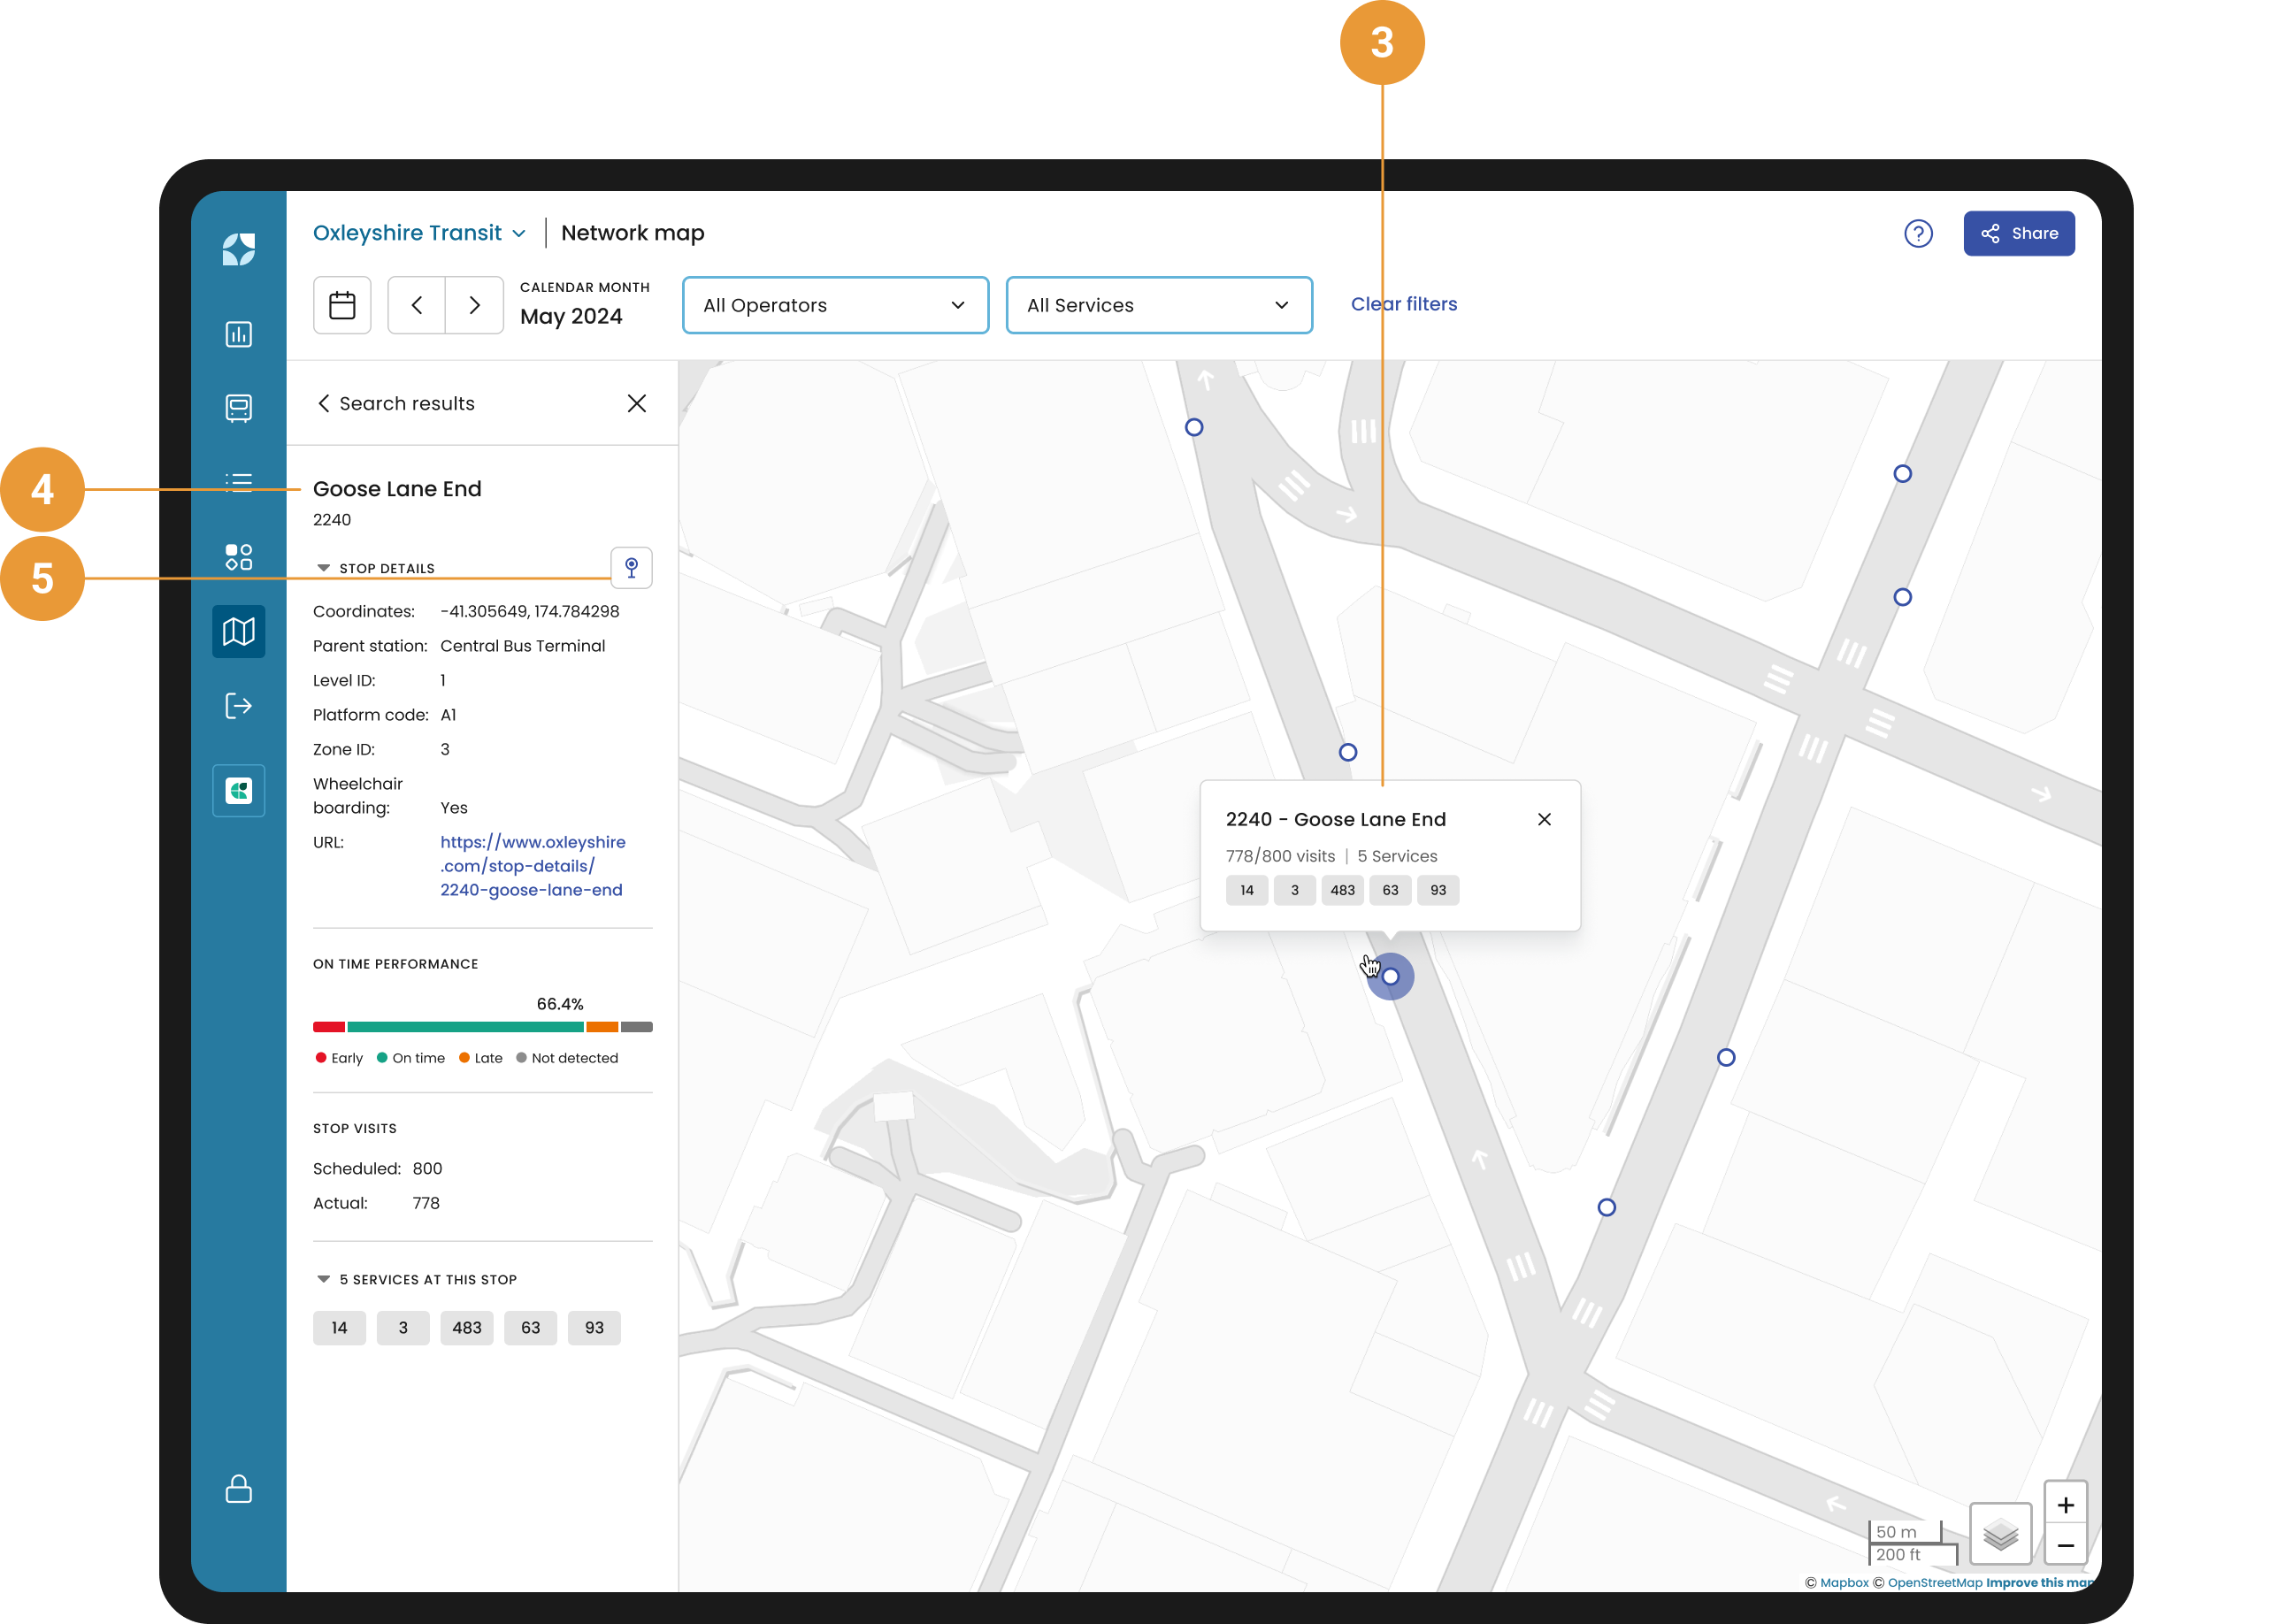Click the help question mark icon
The height and width of the screenshot is (1624, 2293).
[x=1918, y=234]
